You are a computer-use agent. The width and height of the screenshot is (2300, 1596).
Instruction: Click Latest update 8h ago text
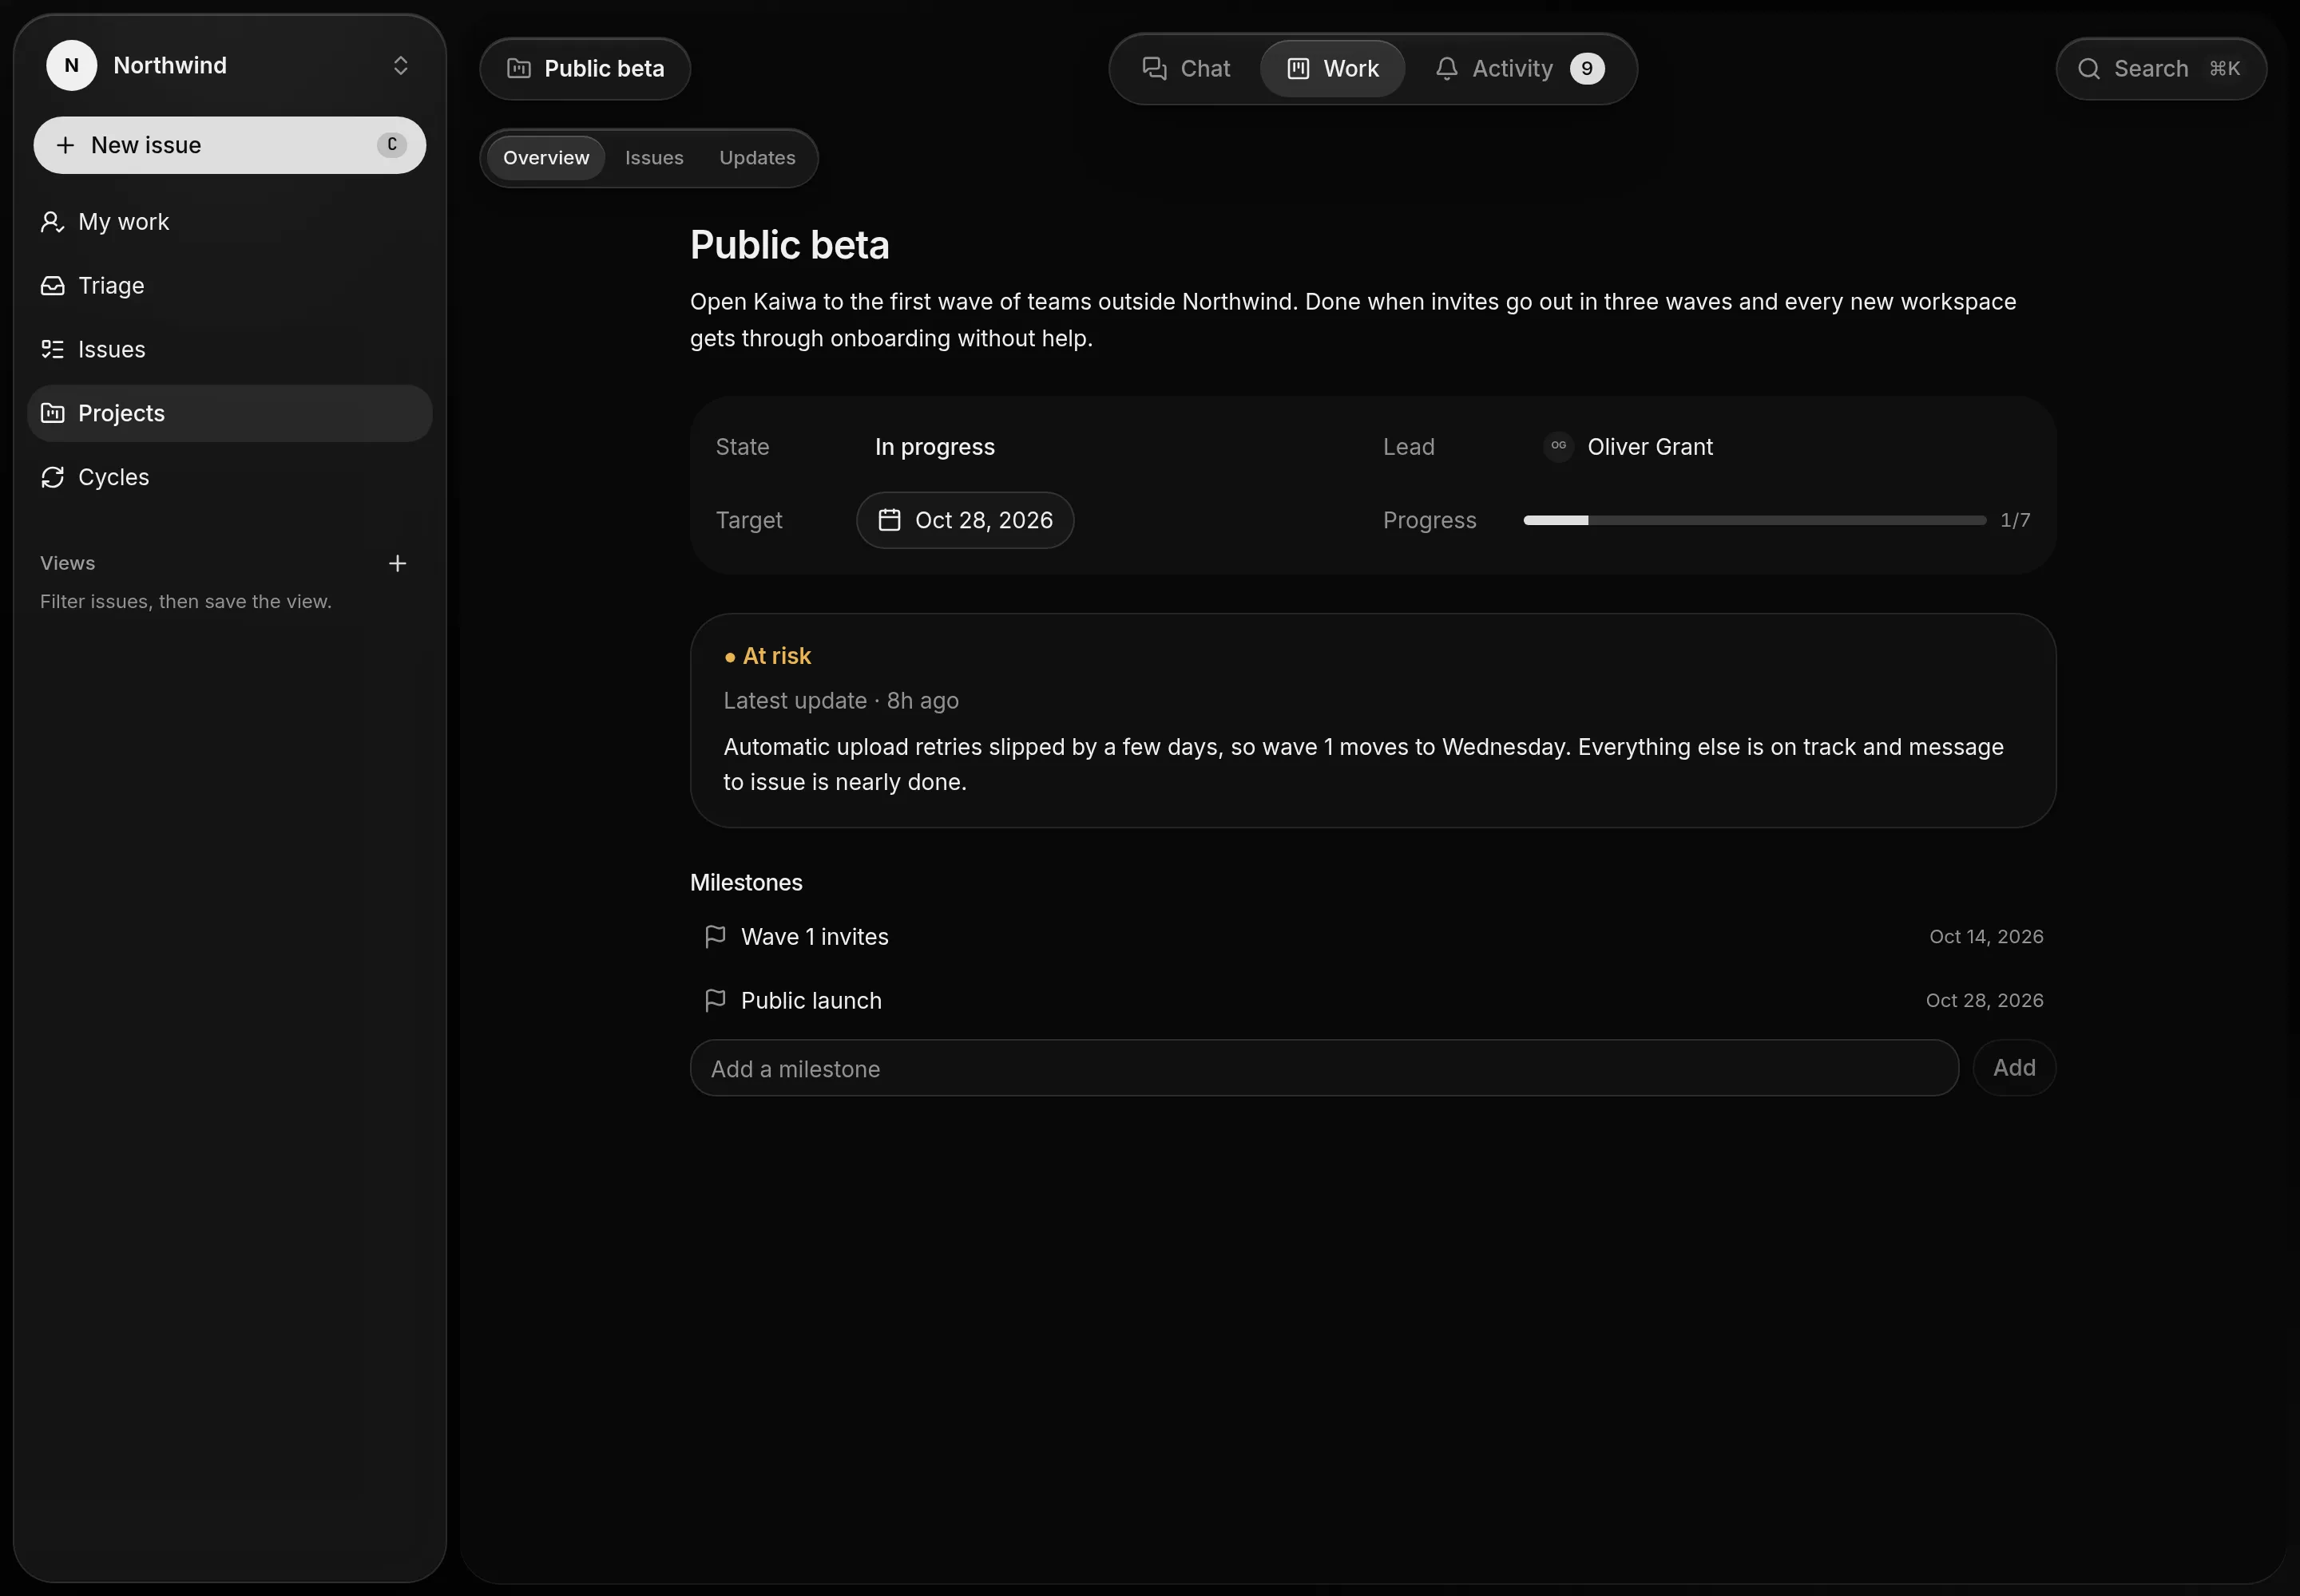click(841, 702)
